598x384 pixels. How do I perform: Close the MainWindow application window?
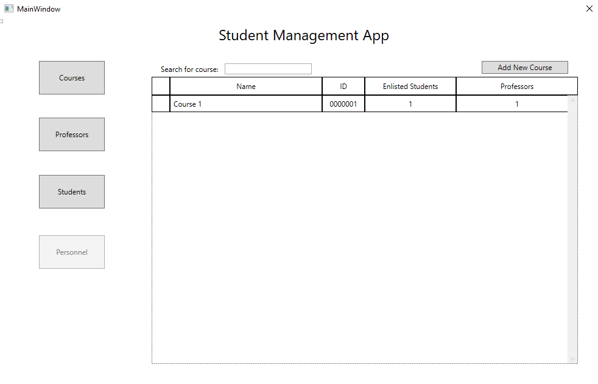coord(589,9)
